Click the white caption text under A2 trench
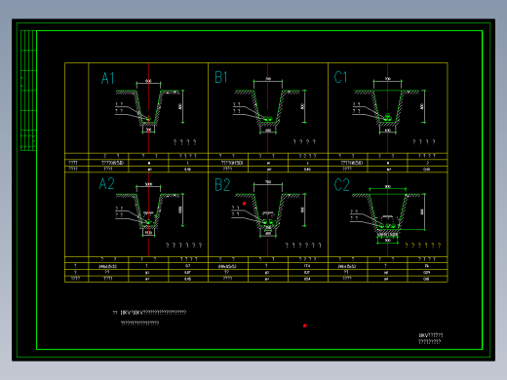Screen dimensions: 507x380 coord(184,246)
